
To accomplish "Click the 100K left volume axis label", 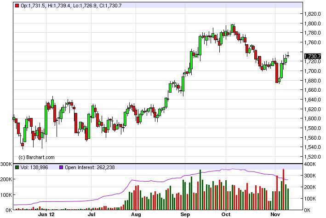I will coord(6,195).
